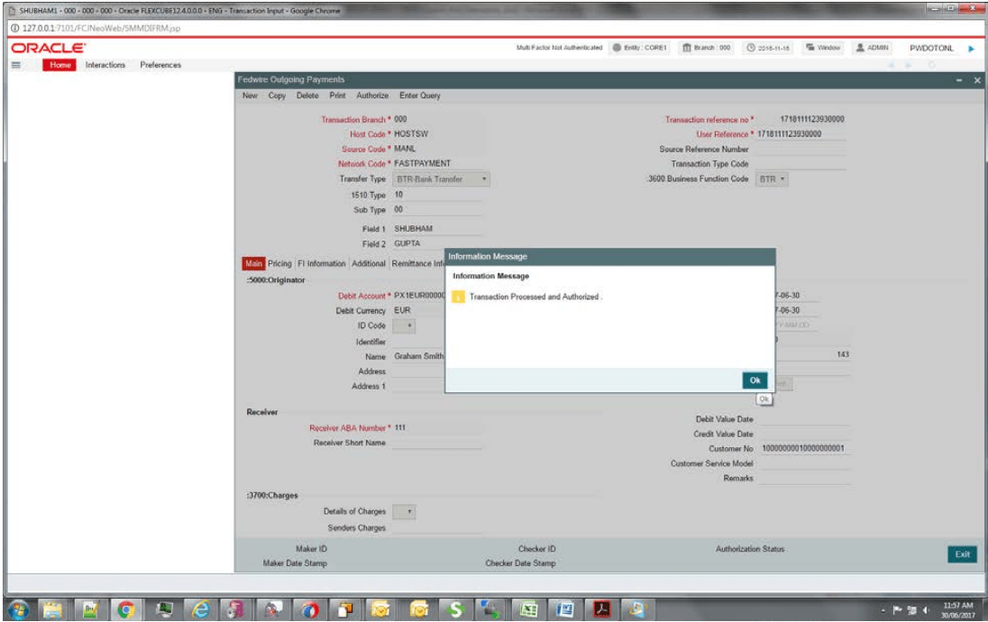The height and width of the screenshot is (622, 988).
Task: Click Delete in the Fedwire toolbar
Action: point(307,96)
